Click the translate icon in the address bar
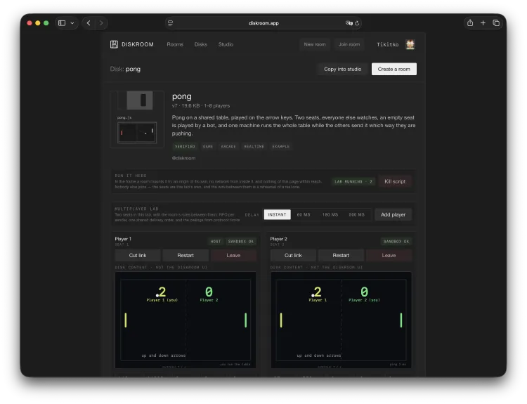The height and width of the screenshot is (404, 527). coord(349,23)
